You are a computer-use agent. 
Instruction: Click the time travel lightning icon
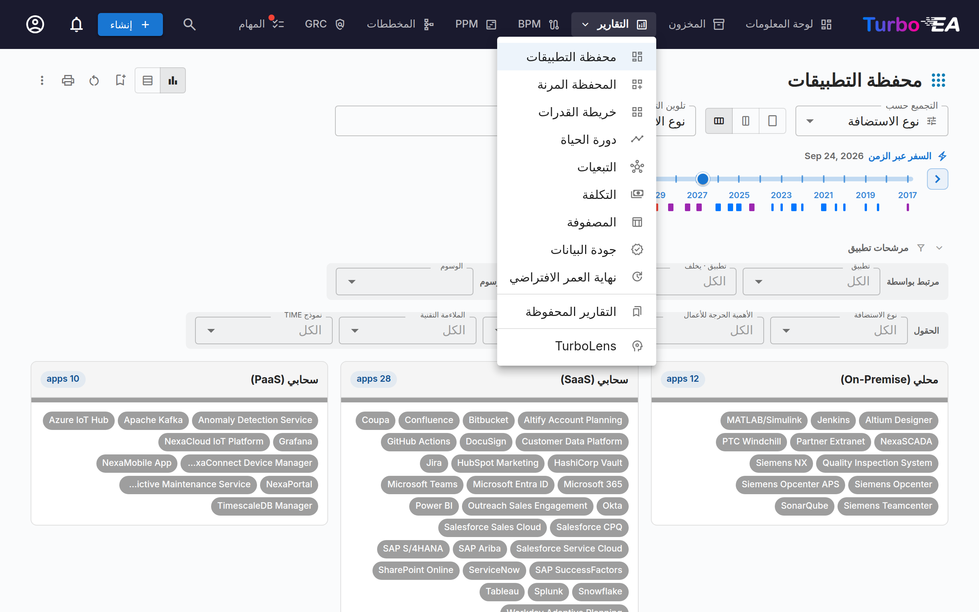(x=942, y=156)
